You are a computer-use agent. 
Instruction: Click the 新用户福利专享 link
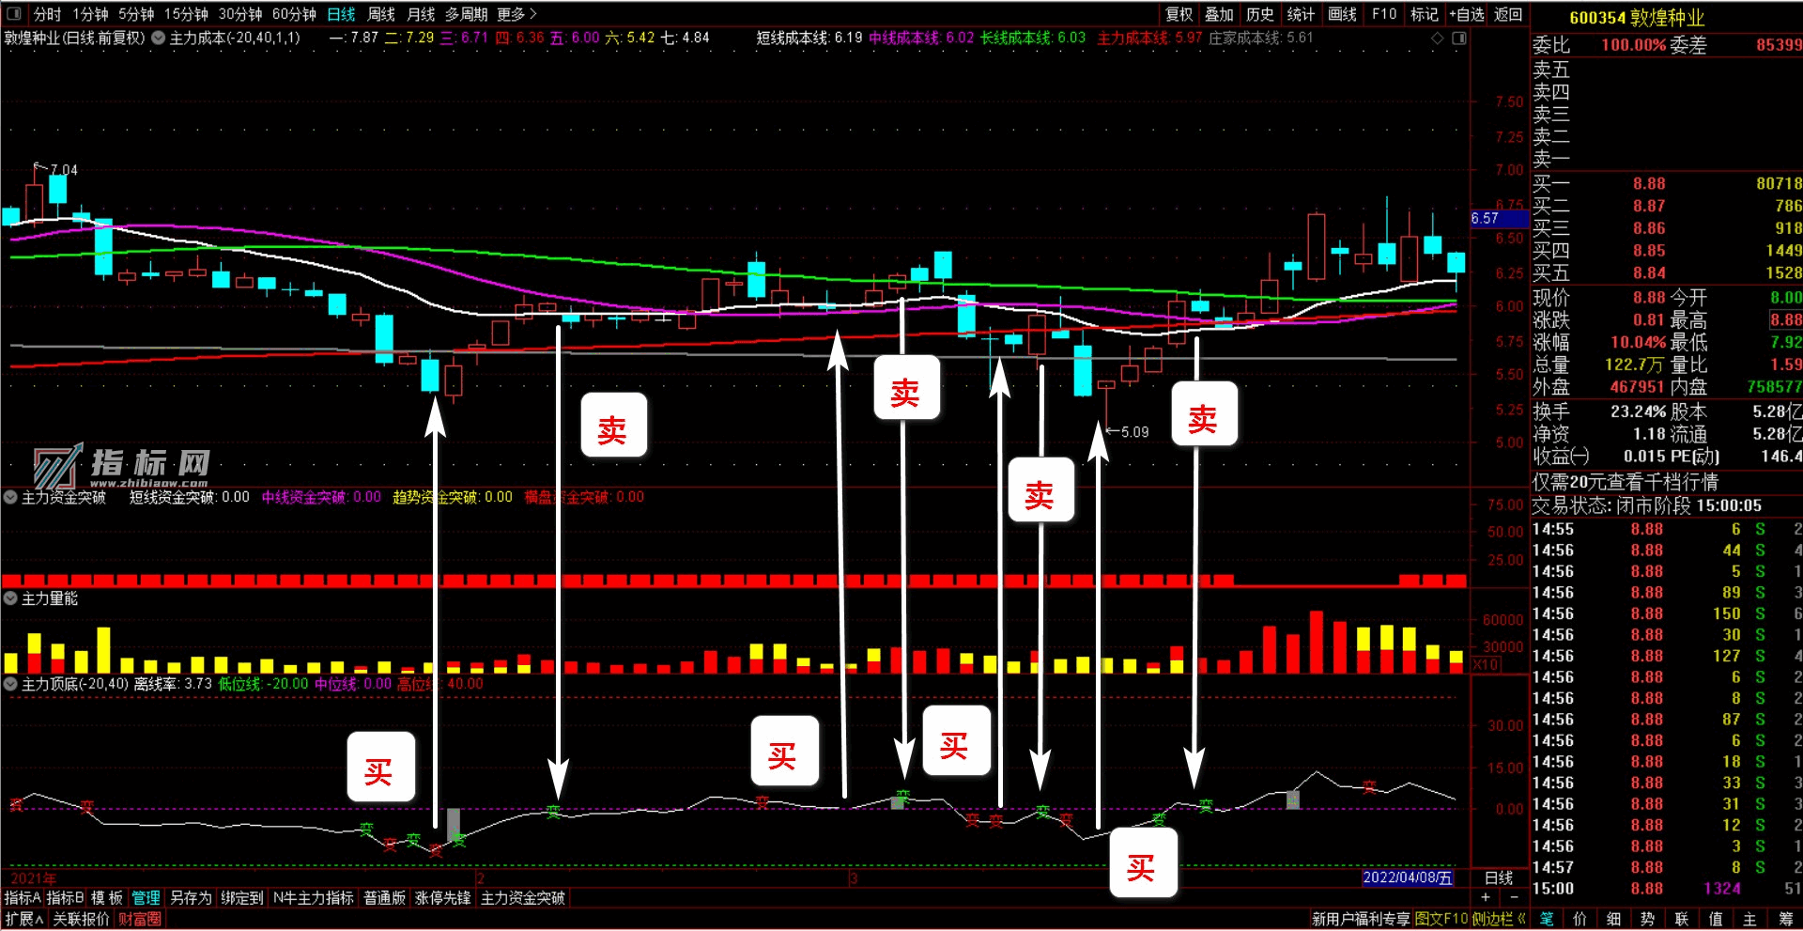1361,919
